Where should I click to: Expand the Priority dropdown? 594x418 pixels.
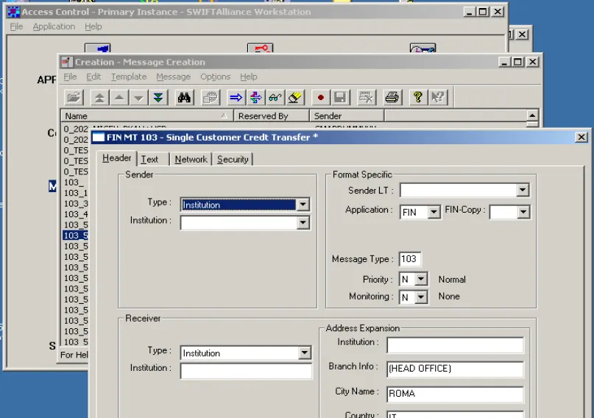tap(420, 280)
